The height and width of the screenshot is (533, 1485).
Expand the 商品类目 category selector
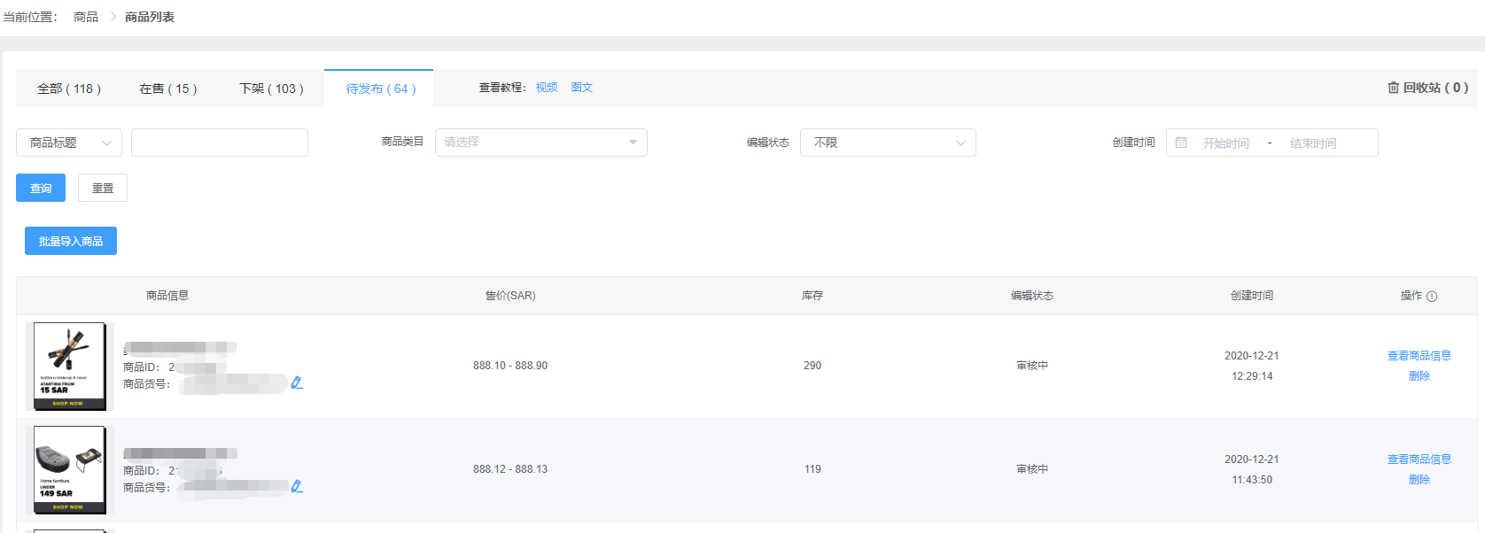click(x=540, y=143)
